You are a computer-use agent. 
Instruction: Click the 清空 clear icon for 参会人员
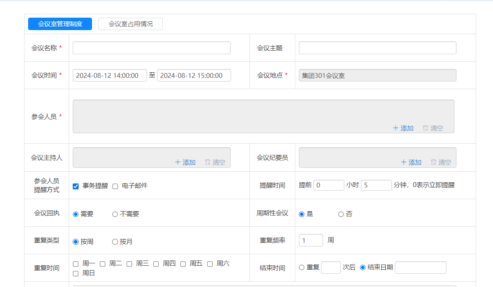426,128
